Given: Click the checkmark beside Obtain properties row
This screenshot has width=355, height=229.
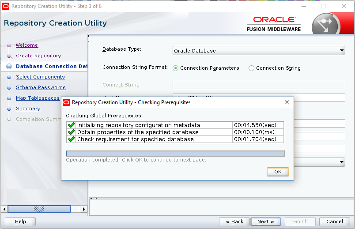Looking at the screenshot, I should (71, 132).
